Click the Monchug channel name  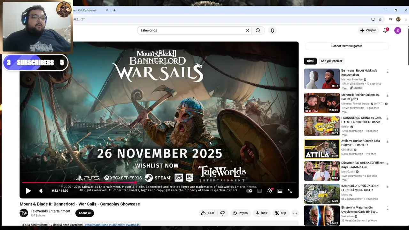click(347, 195)
